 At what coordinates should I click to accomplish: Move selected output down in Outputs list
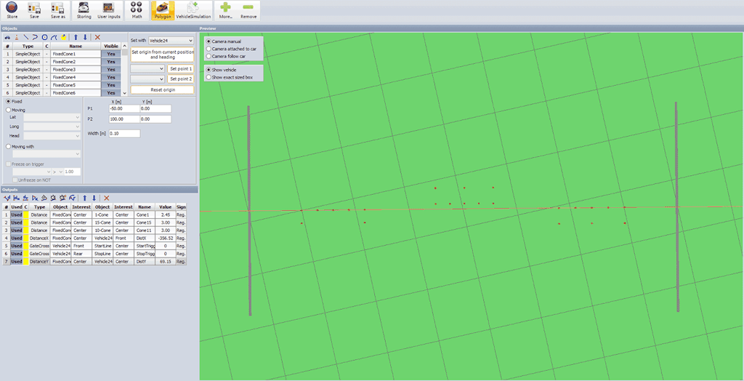coord(94,198)
